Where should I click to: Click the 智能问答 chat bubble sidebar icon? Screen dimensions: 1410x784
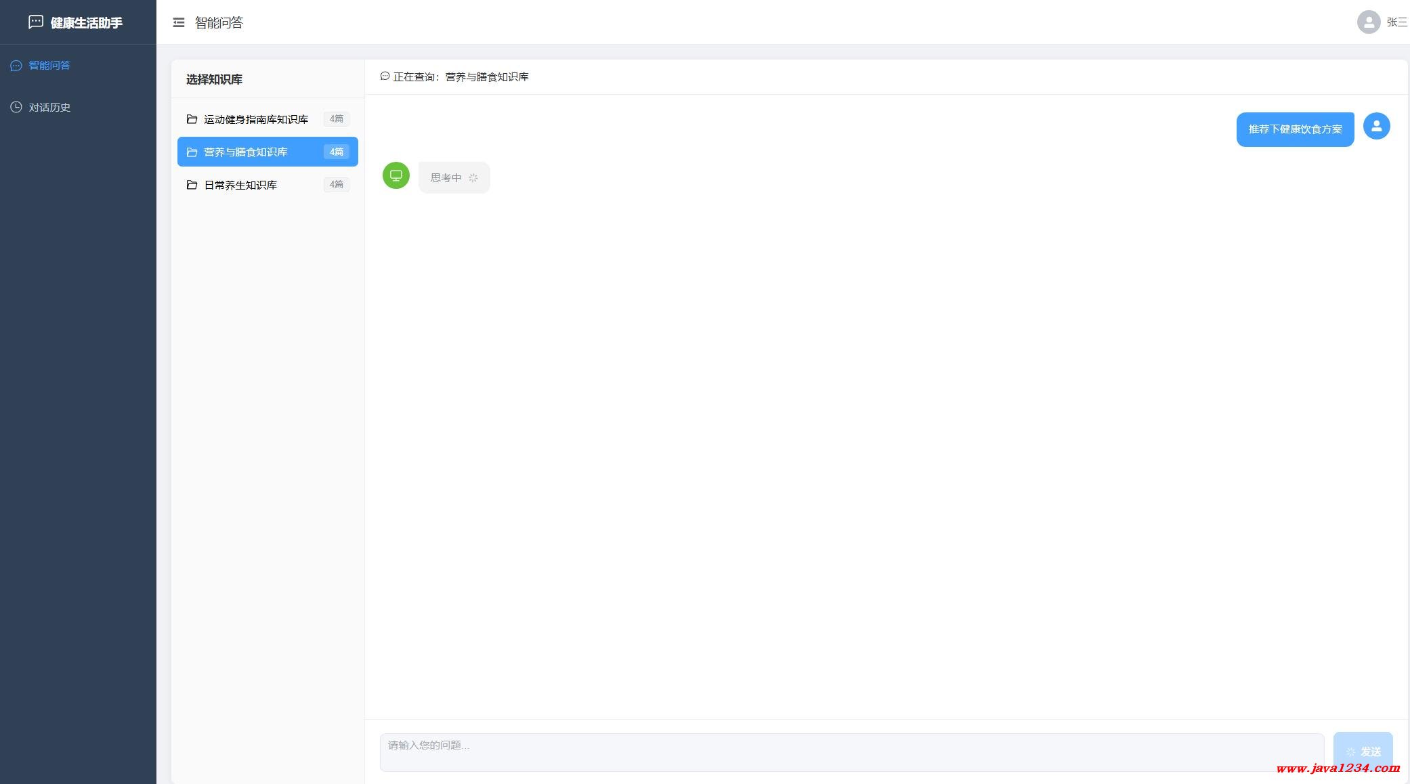(16, 66)
